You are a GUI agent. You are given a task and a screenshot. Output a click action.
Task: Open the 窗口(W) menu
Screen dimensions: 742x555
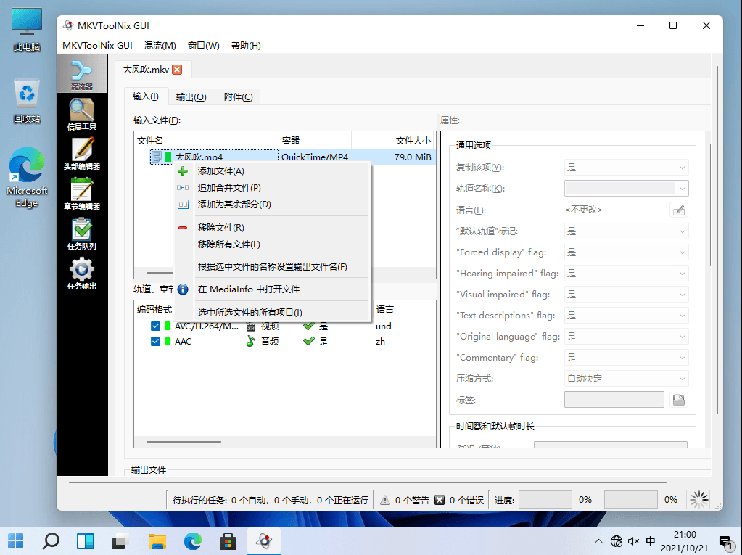tap(204, 46)
